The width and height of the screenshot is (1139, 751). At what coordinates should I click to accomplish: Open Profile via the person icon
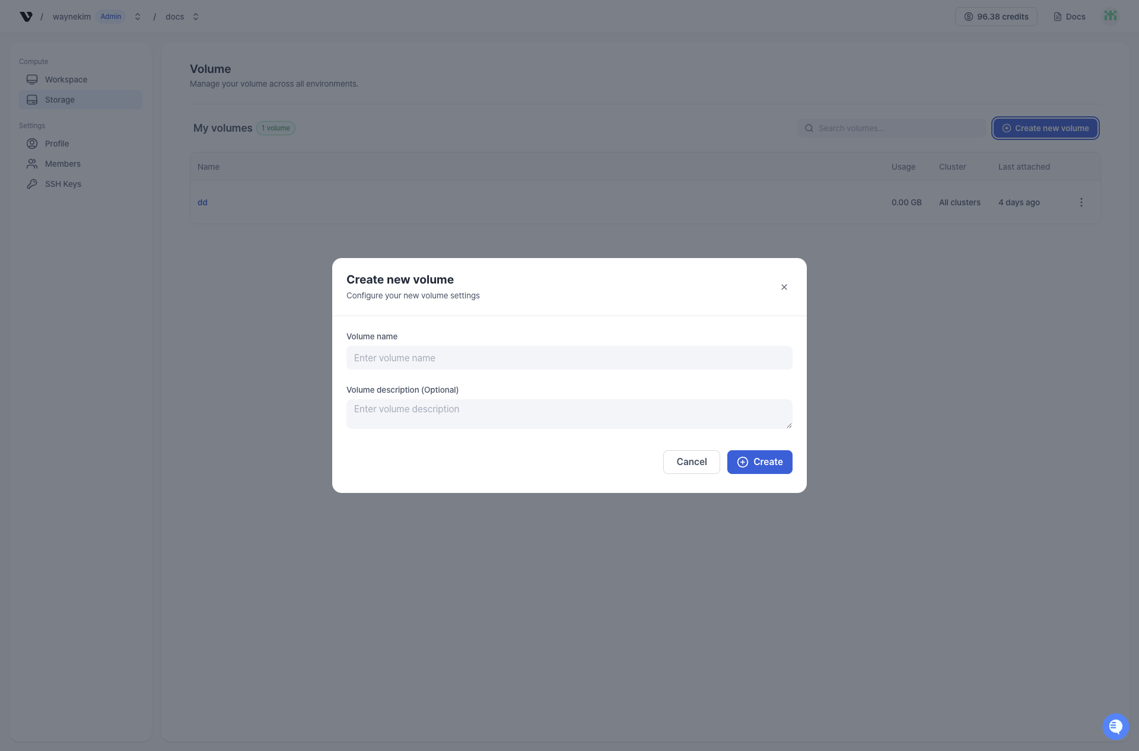[31, 143]
